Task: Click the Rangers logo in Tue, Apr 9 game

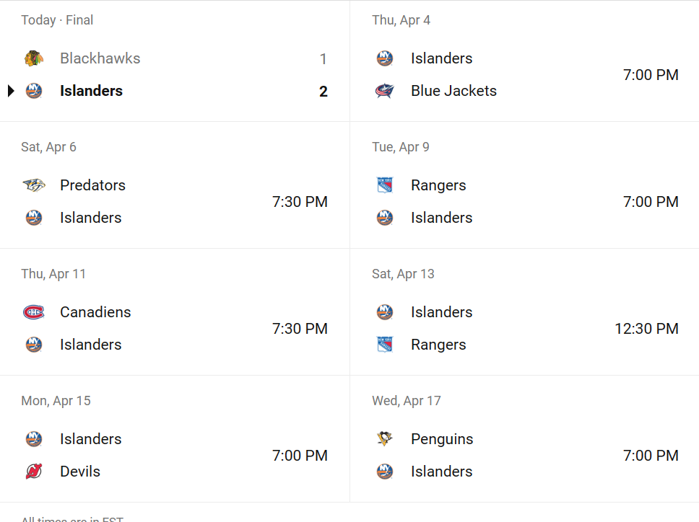Action: tap(384, 185)
